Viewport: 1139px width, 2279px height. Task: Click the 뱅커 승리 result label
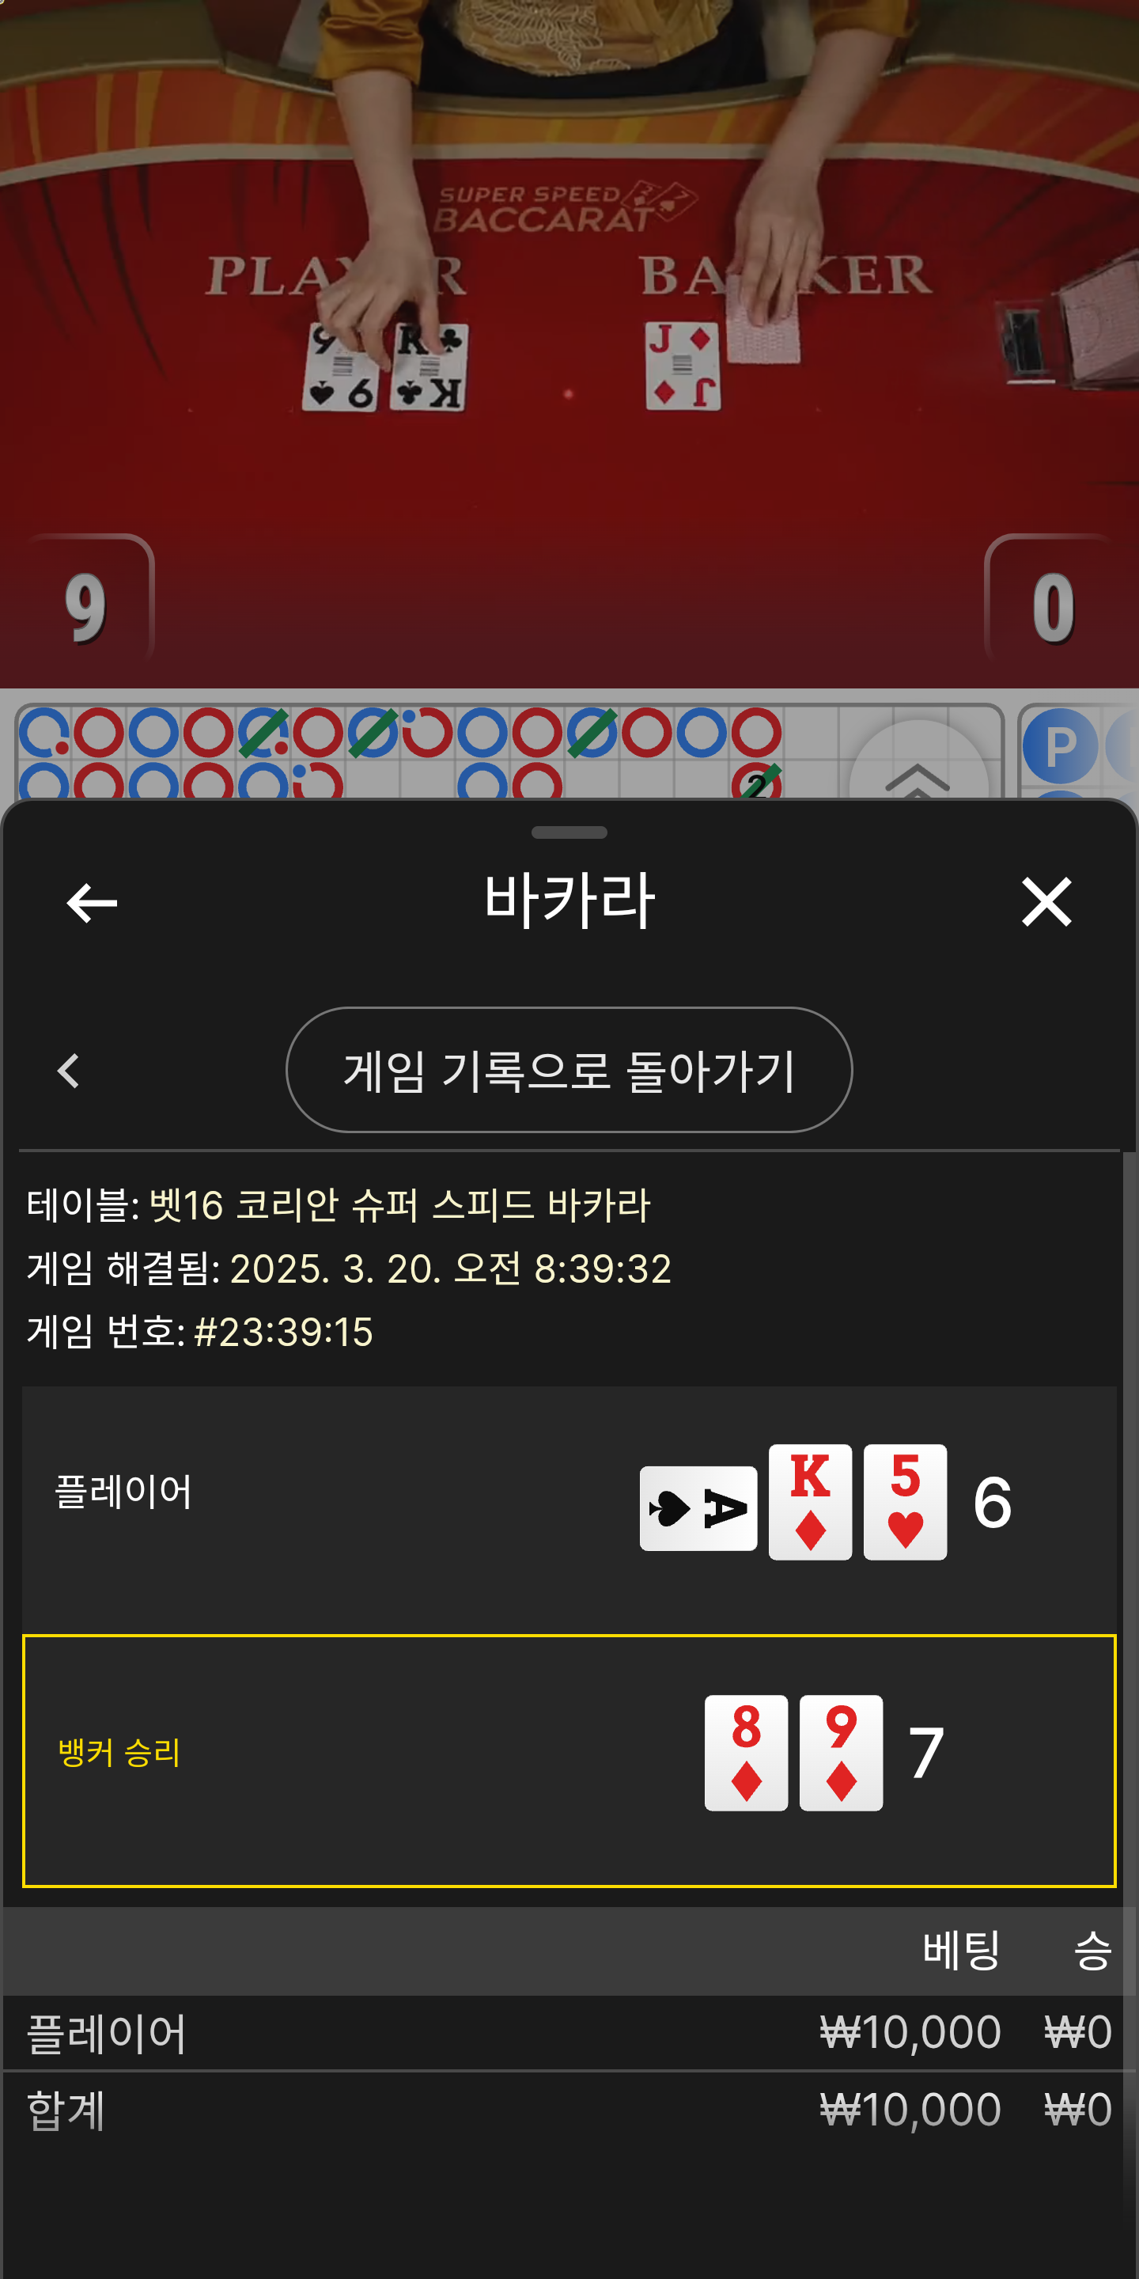click(x=119, y=1753)
